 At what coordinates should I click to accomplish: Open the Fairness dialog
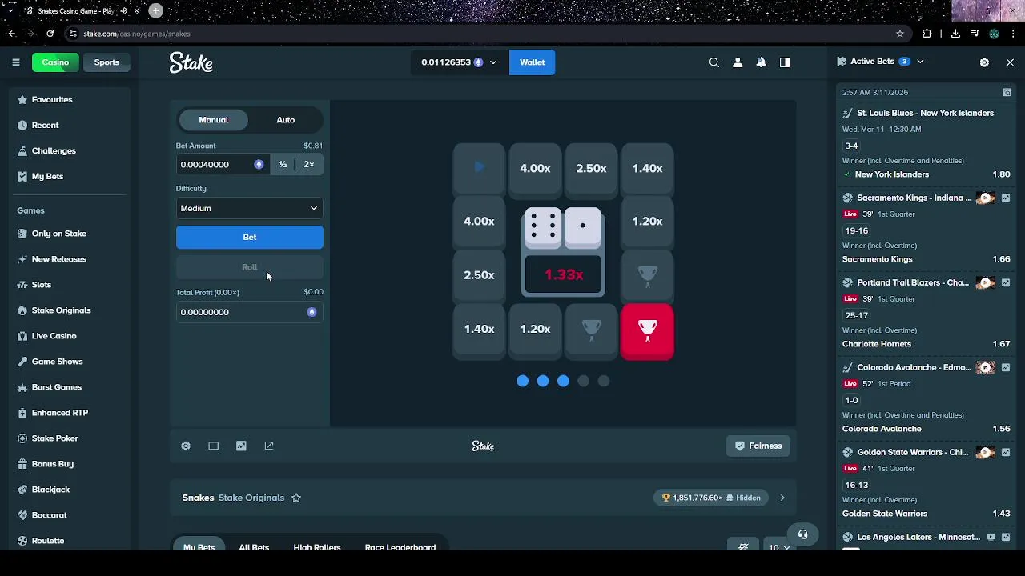(758, 446)
